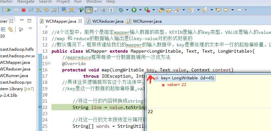Click the Search flashlight icon
Viewport: 271px width, 131px height.
pyautogui.click(x=177, y=10)
